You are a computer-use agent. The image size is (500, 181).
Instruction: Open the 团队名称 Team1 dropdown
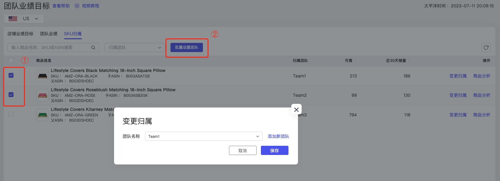pyautogui.click(x=204, y=136)
